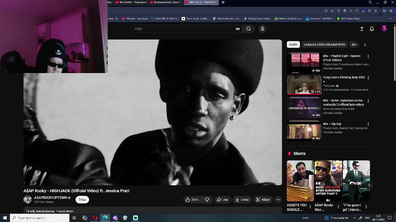
Task: Open the Mighty Ducks bookmark
Action: 258,18
